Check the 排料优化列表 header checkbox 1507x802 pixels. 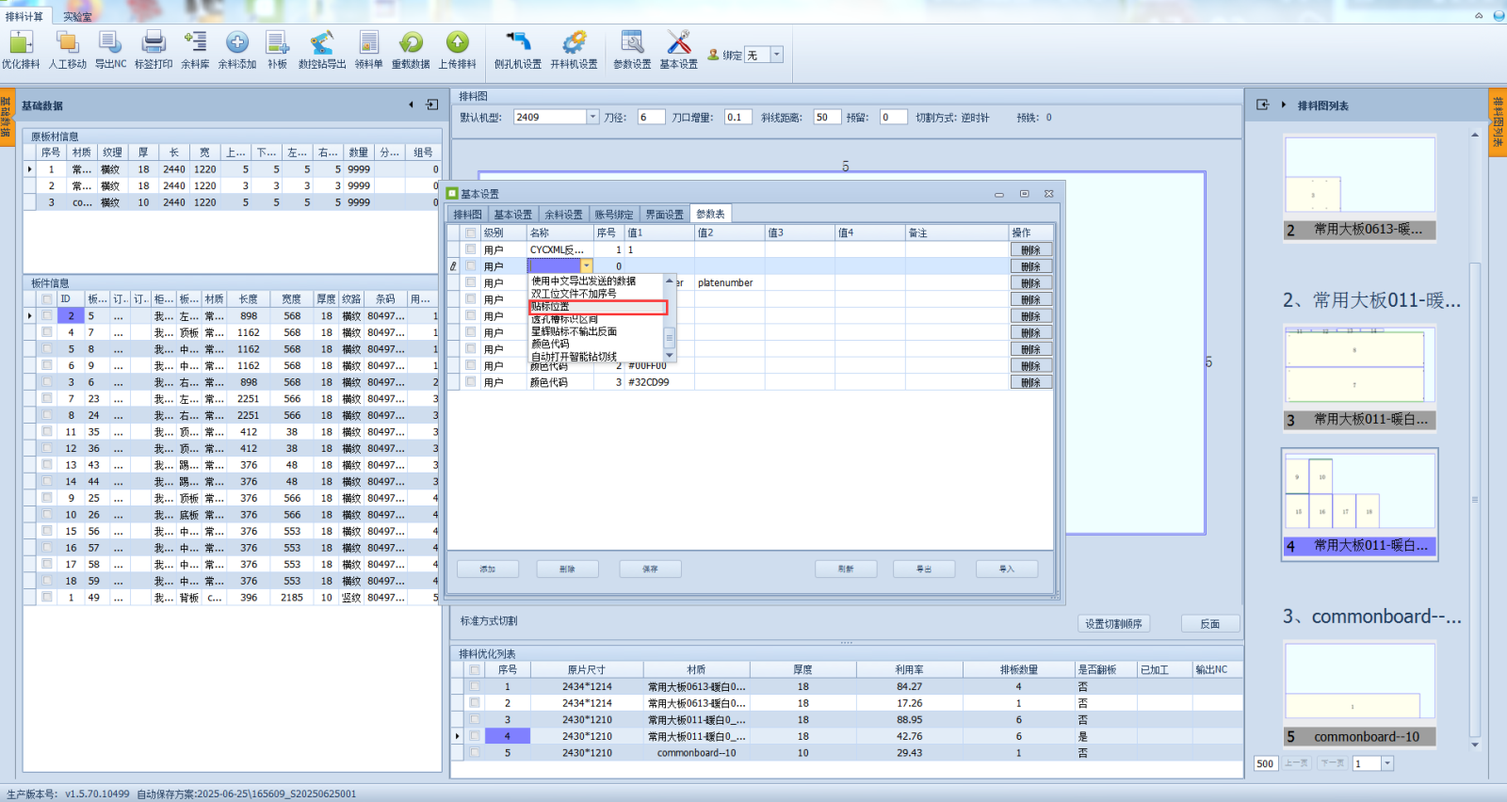click(475, 670)
